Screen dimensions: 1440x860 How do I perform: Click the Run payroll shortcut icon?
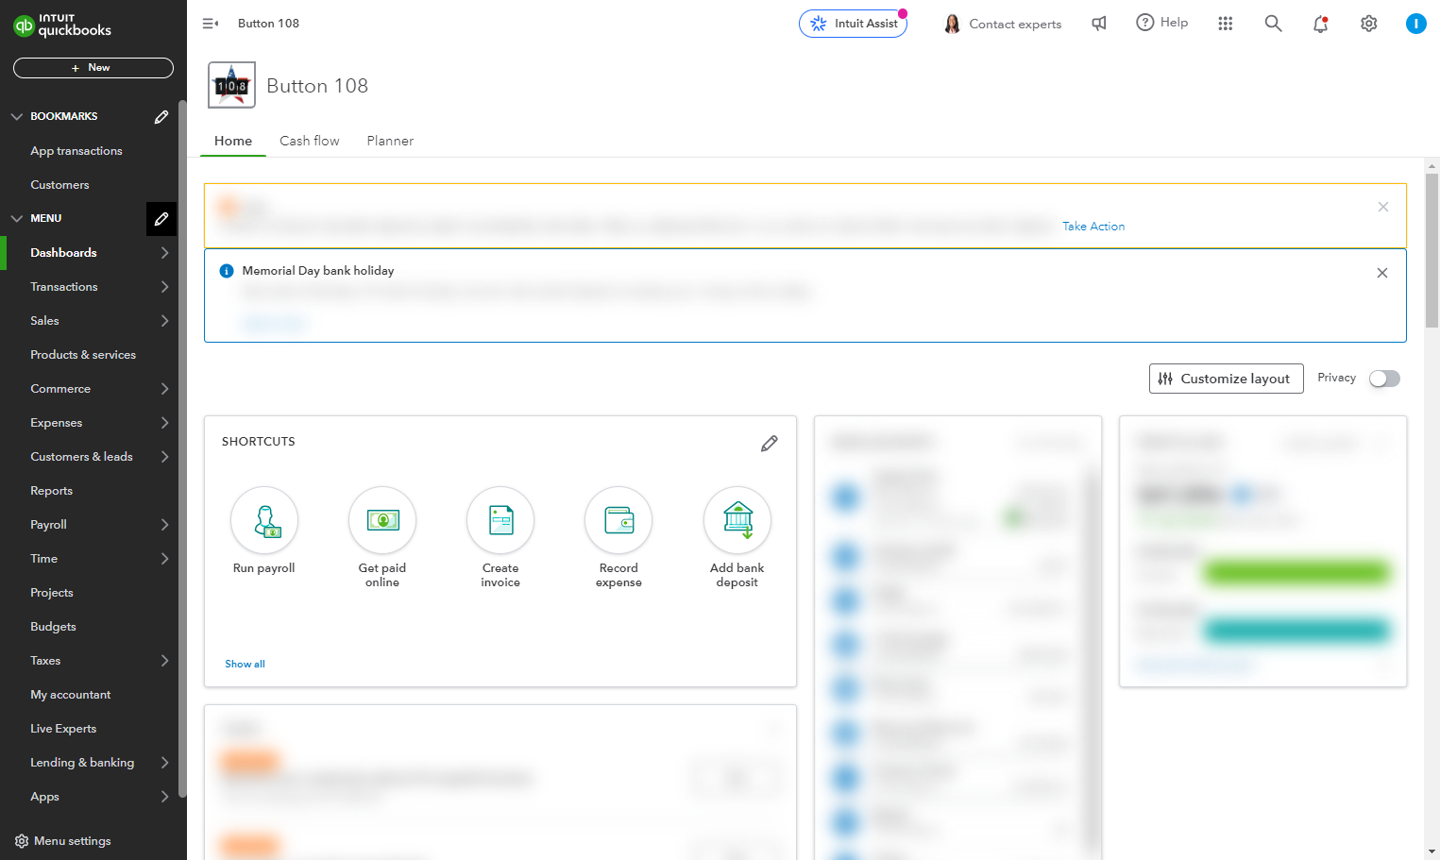point(264,520)
